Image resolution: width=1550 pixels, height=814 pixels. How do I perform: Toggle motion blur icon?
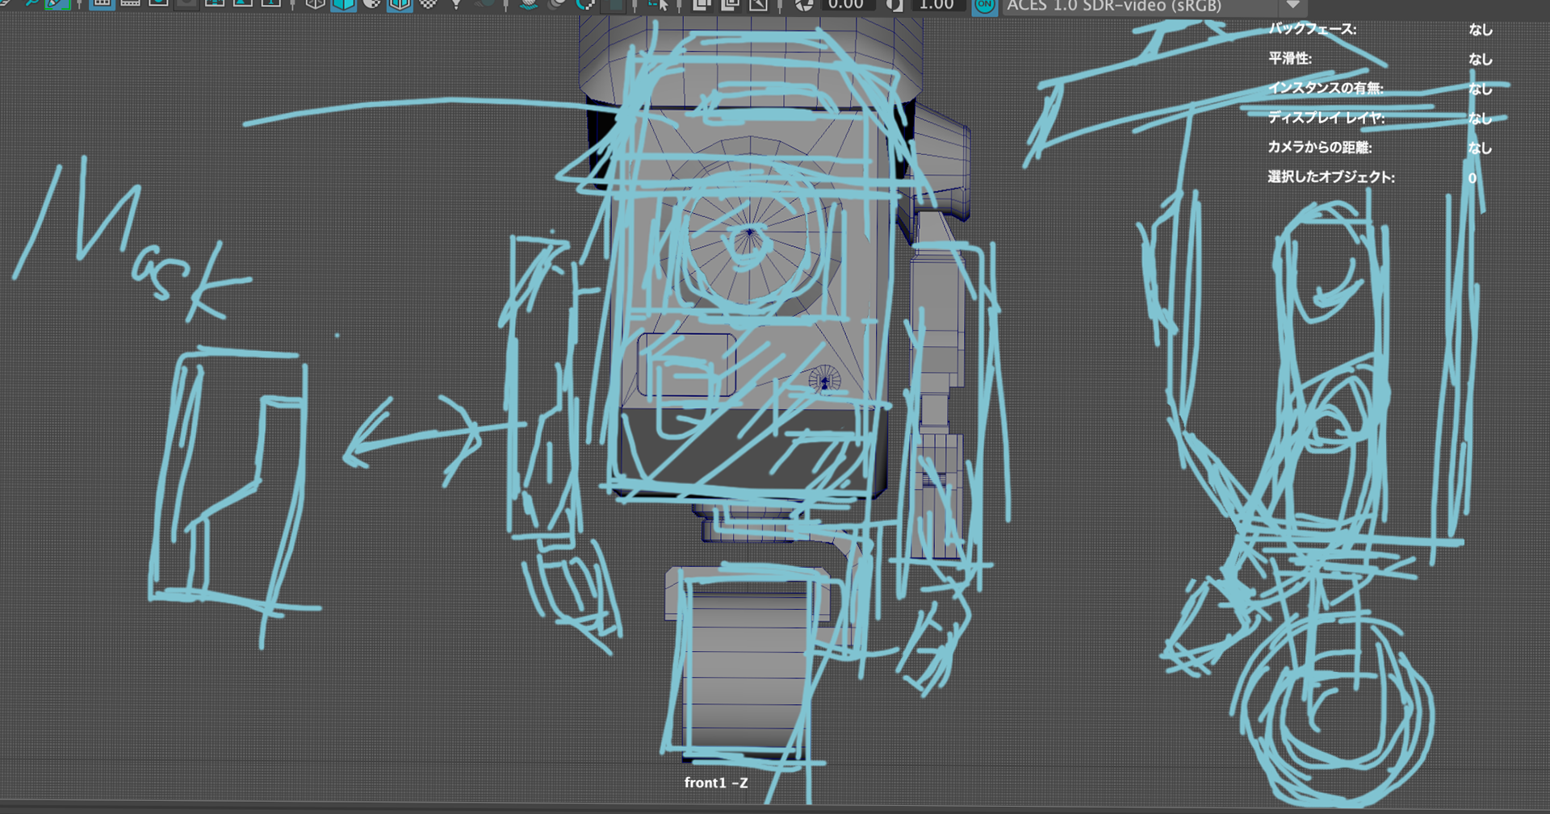pyautogui.click(x=557, y=4)
